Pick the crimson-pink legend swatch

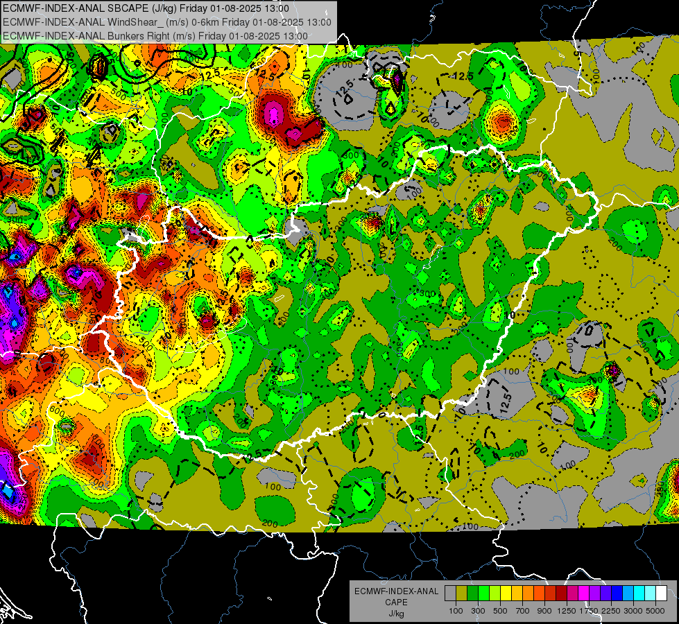[x=572, y=593]
